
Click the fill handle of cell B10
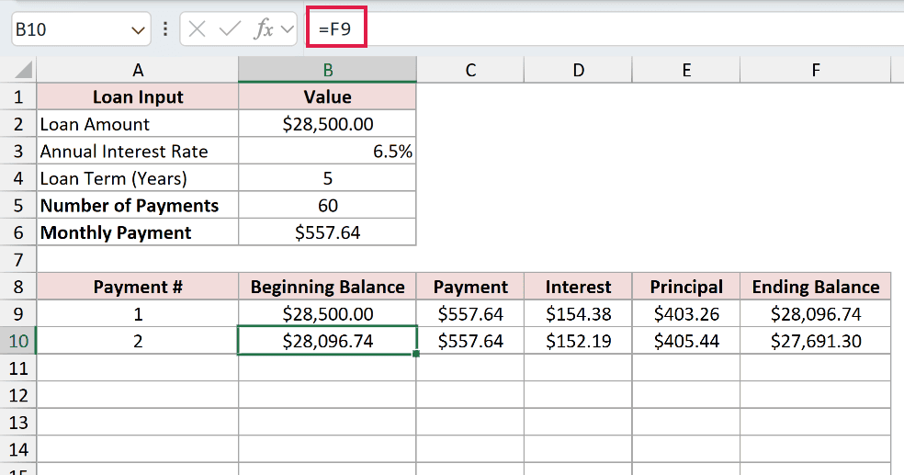click(x=416, y=354)
